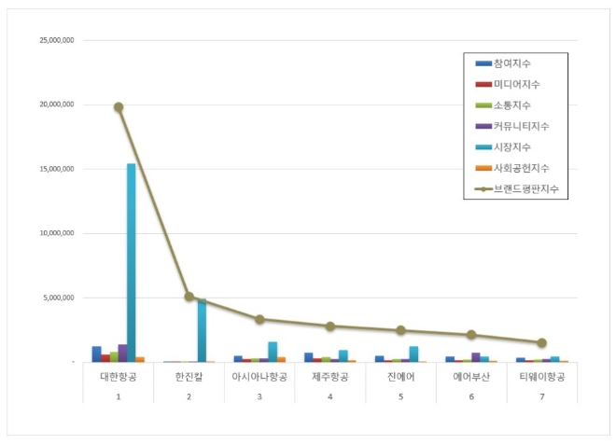Click the 대한항공 category axis label
The image size is (616, 444).
119,376
